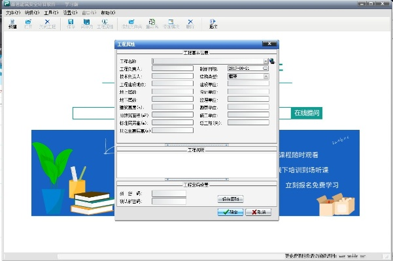Click the 取消 cancel button
The width and height of the screenshot is (393, 261).
coord(260,212)
